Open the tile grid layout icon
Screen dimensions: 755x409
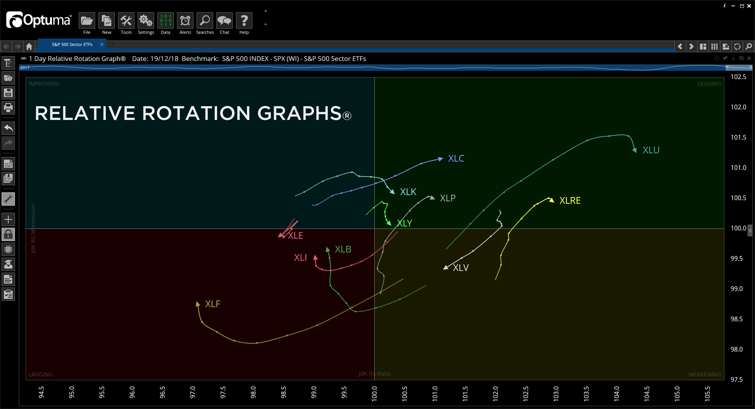714,46
